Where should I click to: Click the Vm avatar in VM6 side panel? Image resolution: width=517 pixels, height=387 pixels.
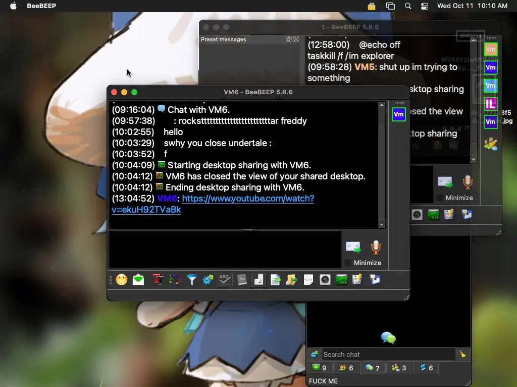[x=399, y=114]
